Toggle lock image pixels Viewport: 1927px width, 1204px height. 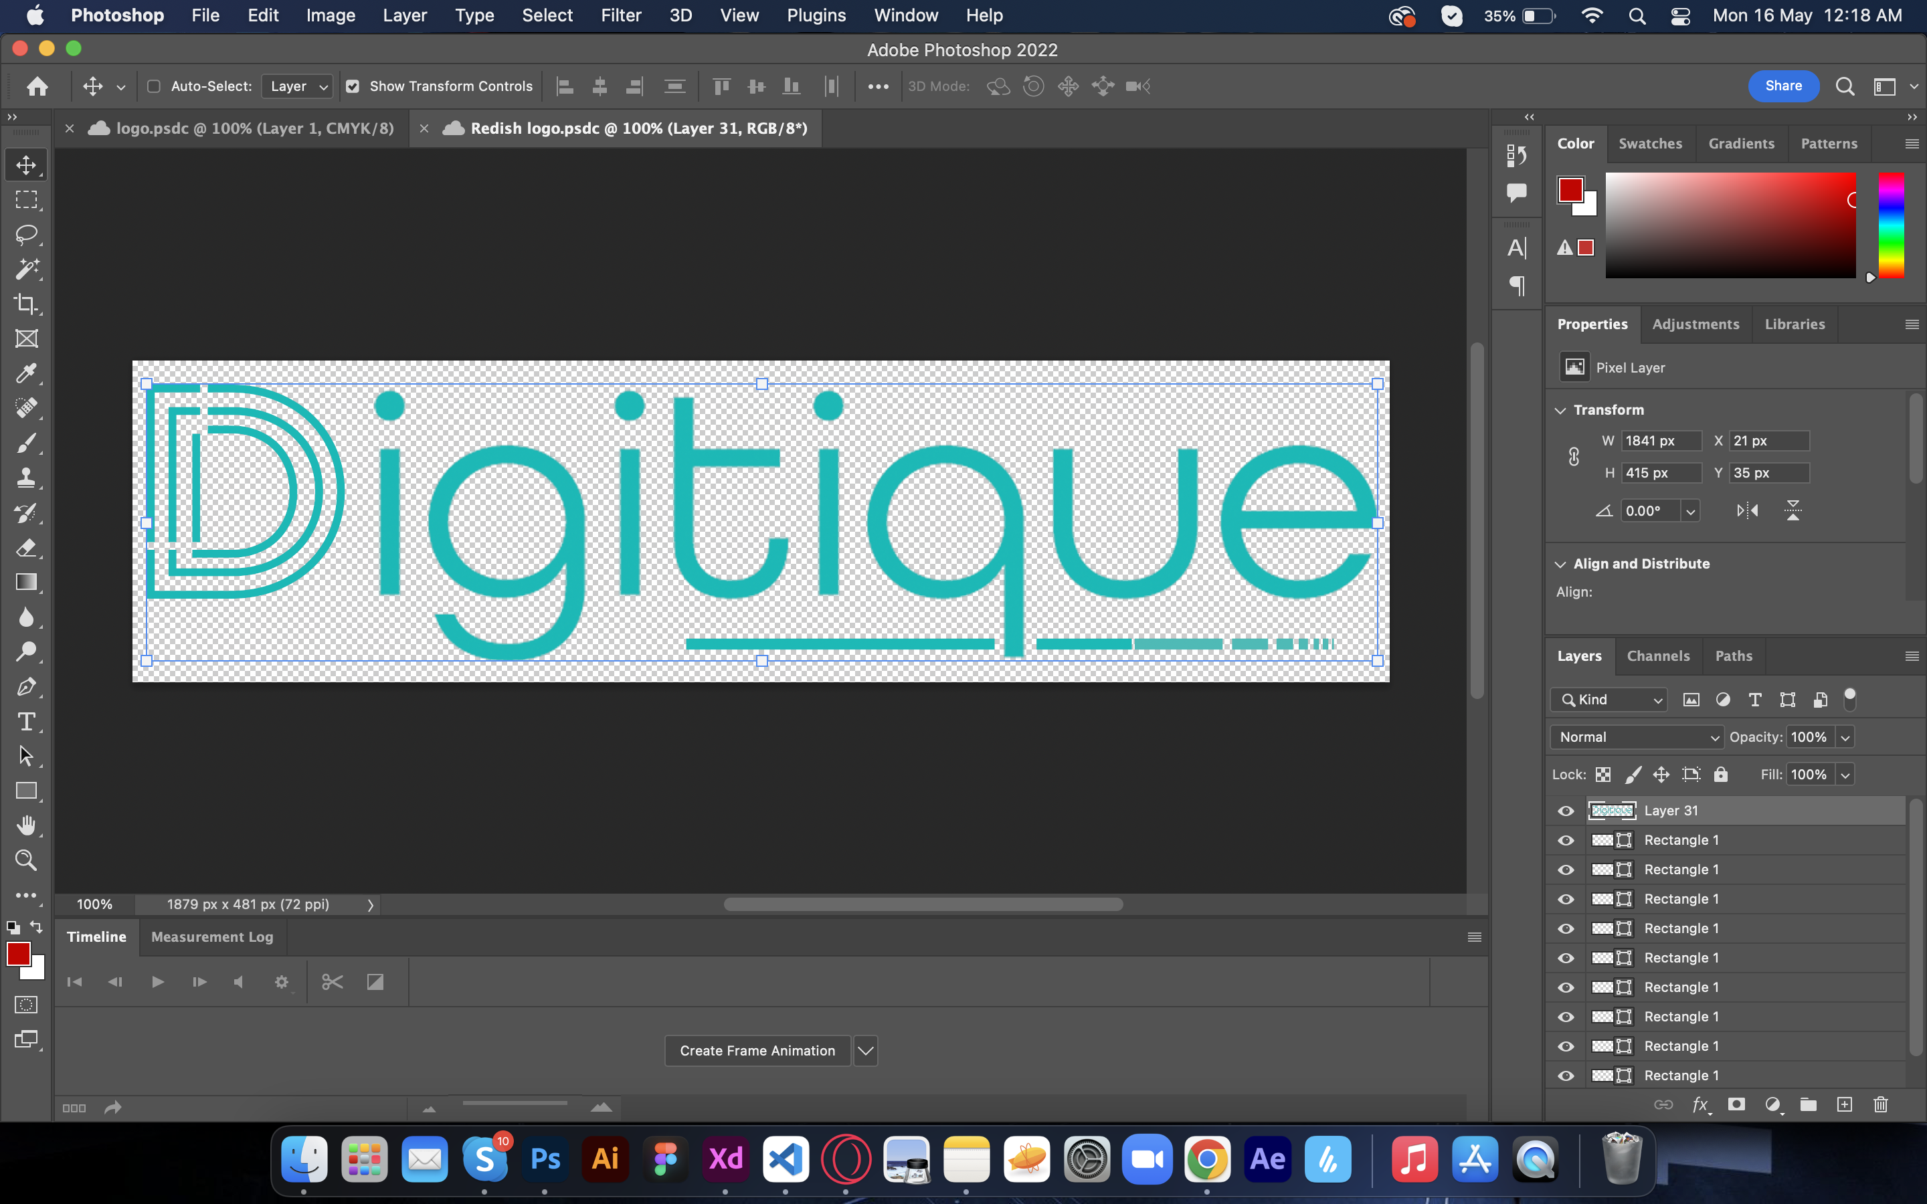click(1633, 775)
